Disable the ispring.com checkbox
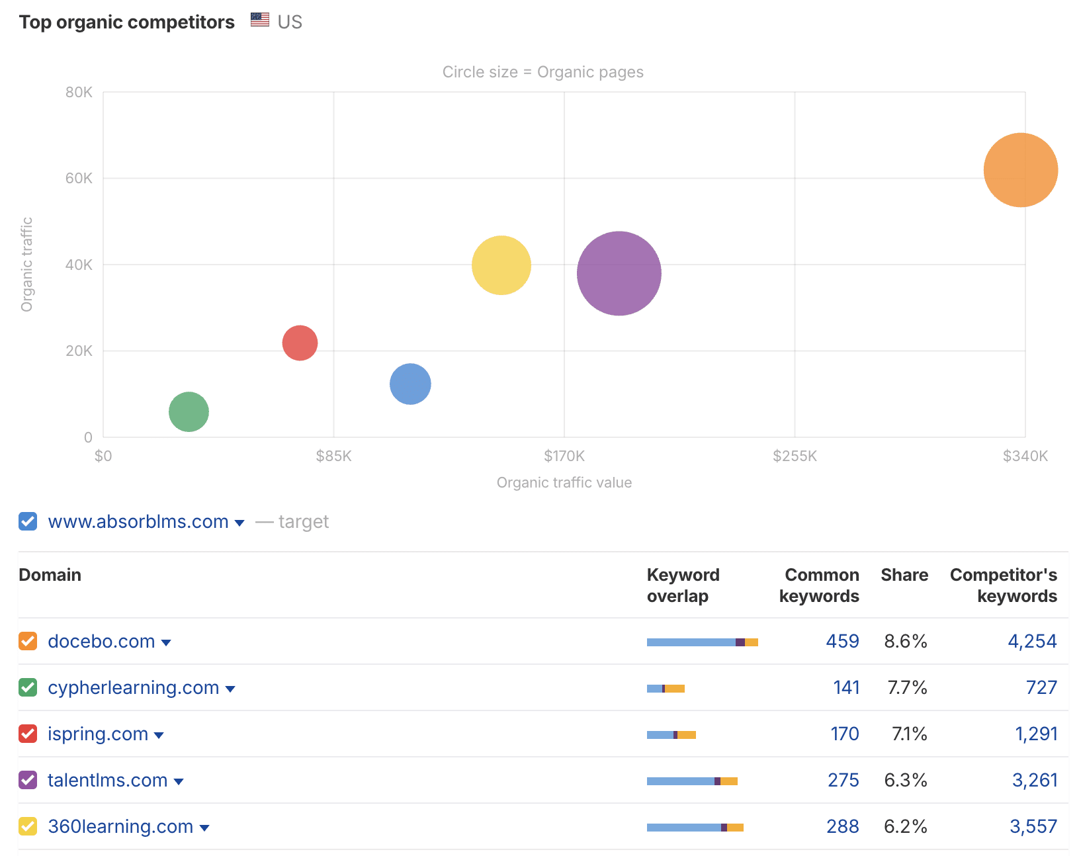 pos(28,734)
